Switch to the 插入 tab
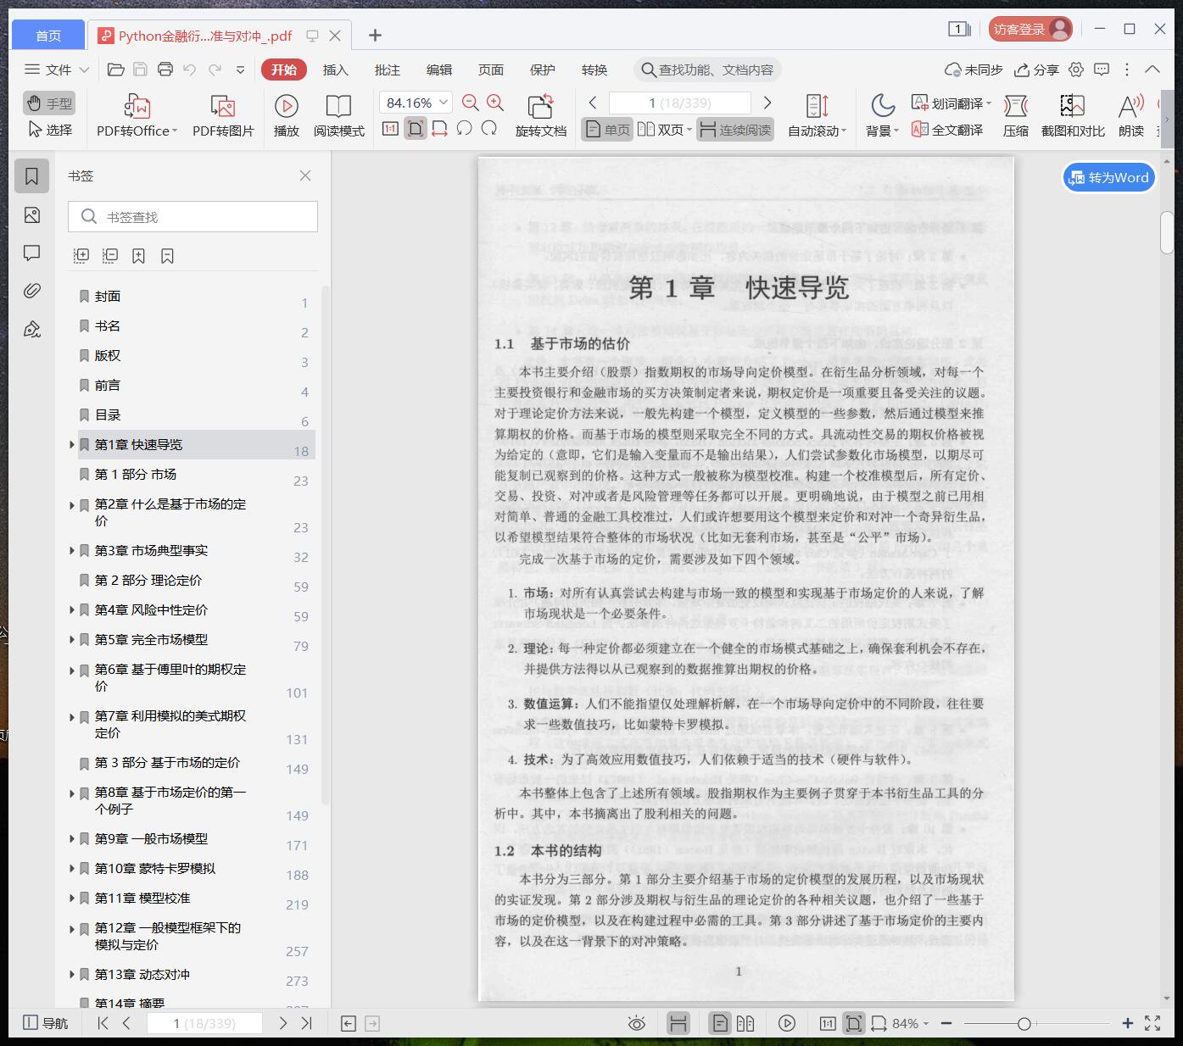The image size is (1183, 1046). (336, 70)
